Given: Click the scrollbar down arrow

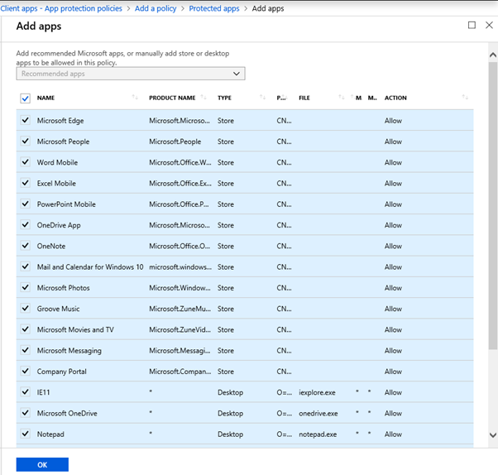Looking at the screenshot, I should [492, 435].
